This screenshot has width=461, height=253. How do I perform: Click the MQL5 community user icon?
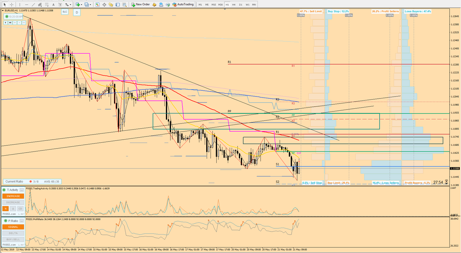click(x=161, y=5)
